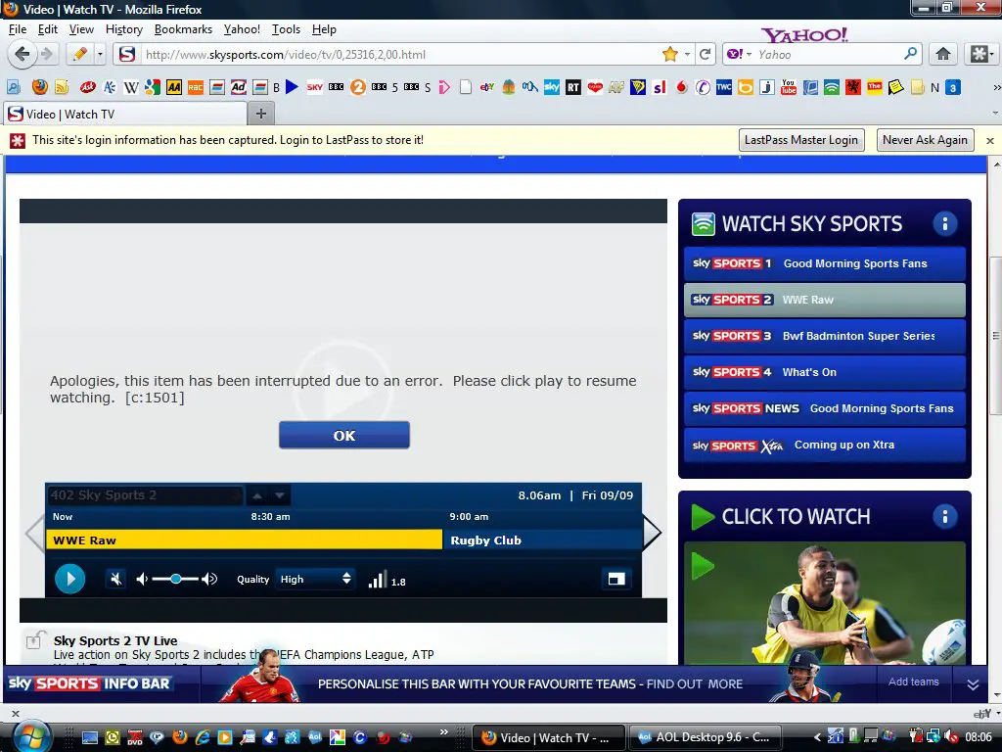Open the TWC bookmark icon
1002x752 pixels.
(724, 87)
